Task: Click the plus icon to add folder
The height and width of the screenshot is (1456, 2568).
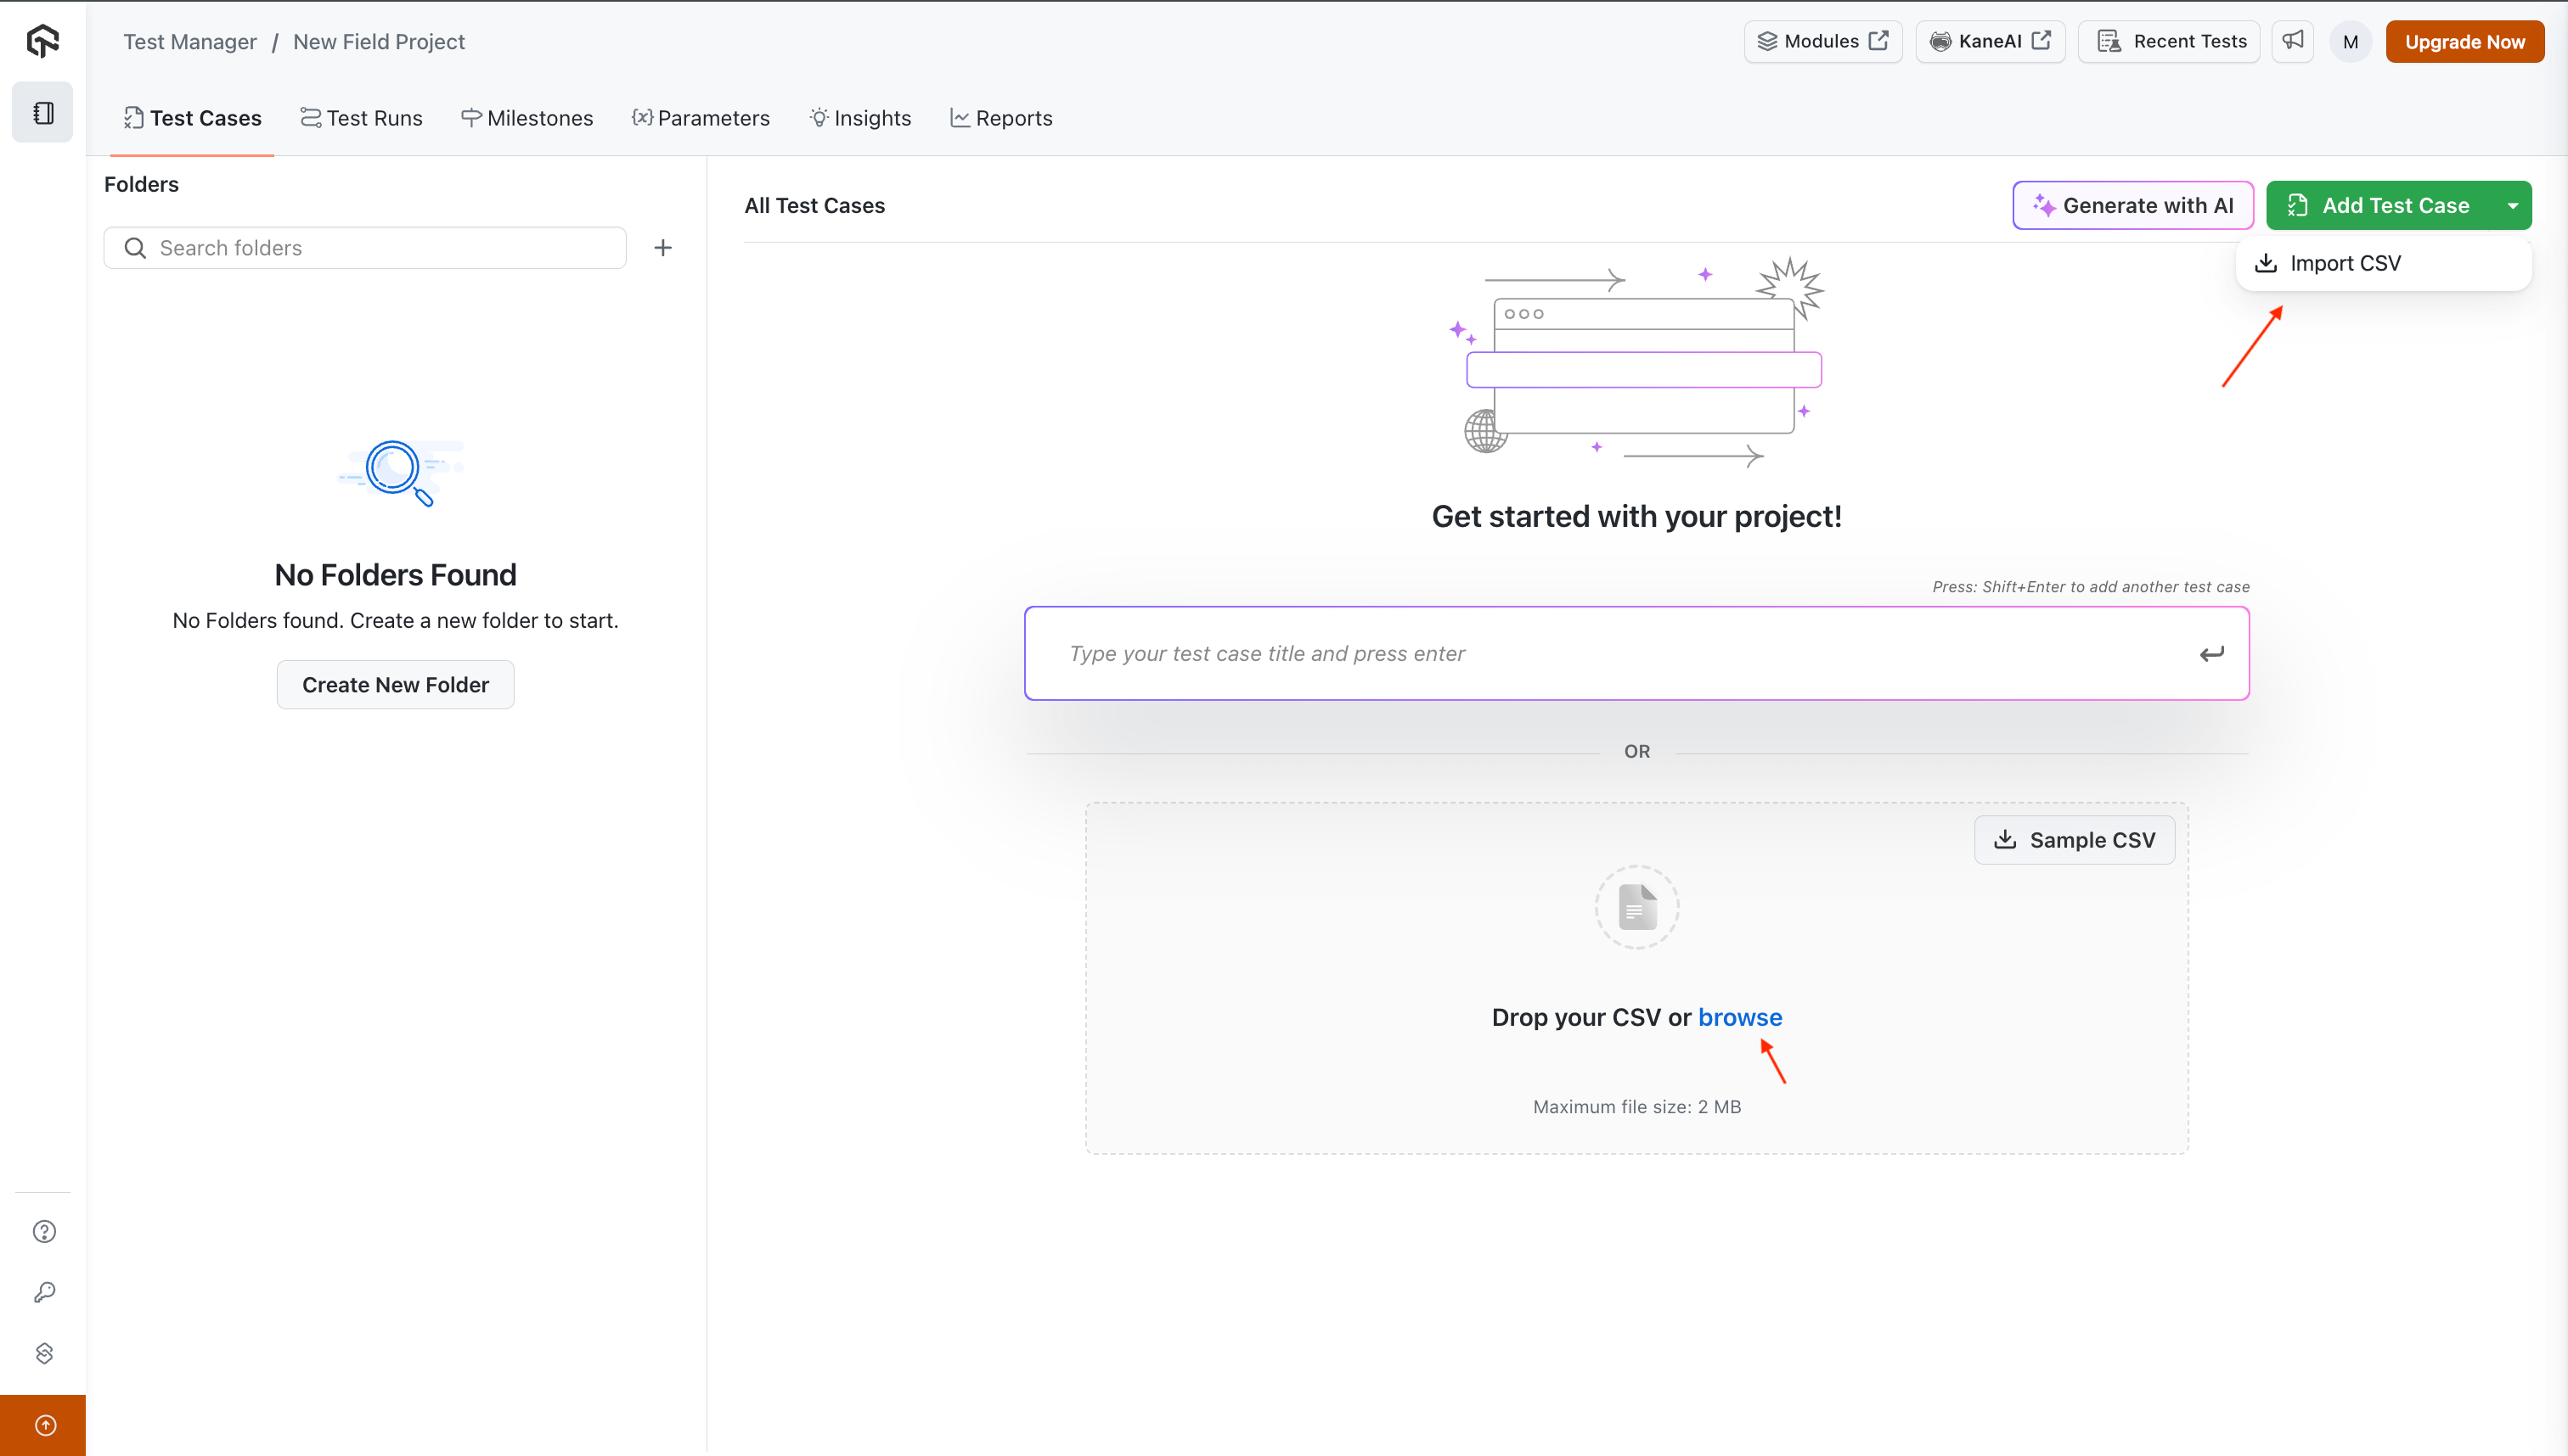Action: click(x=662, y=248)
